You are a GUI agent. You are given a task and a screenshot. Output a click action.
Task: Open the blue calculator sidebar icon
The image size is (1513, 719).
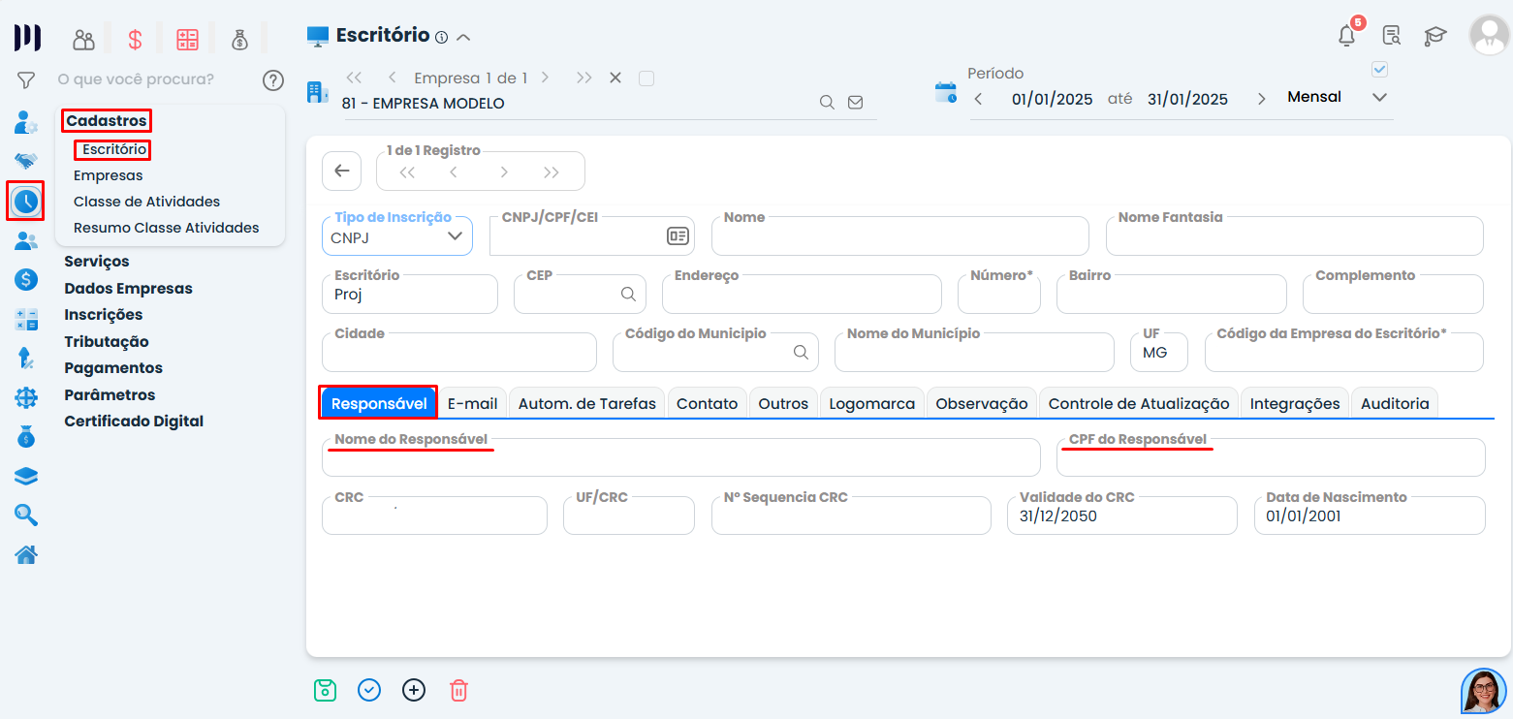coord(26,320)
